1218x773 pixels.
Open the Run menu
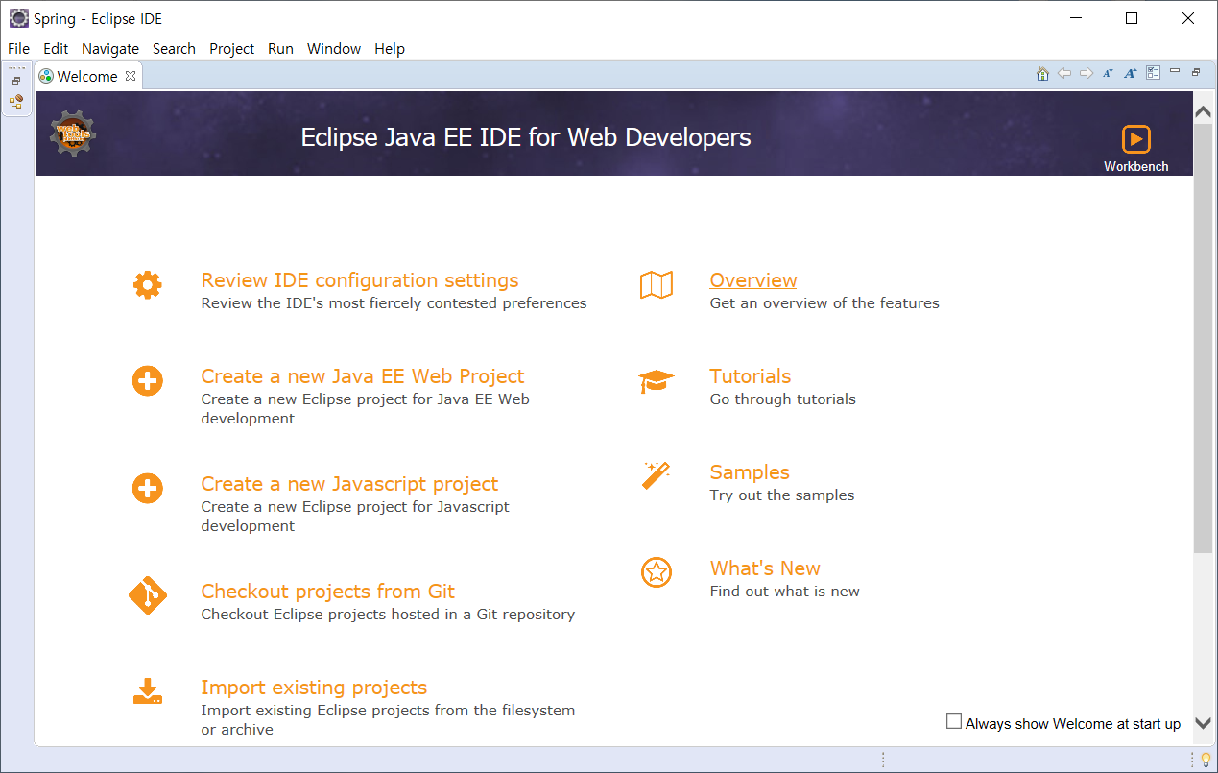click(280, 49)
